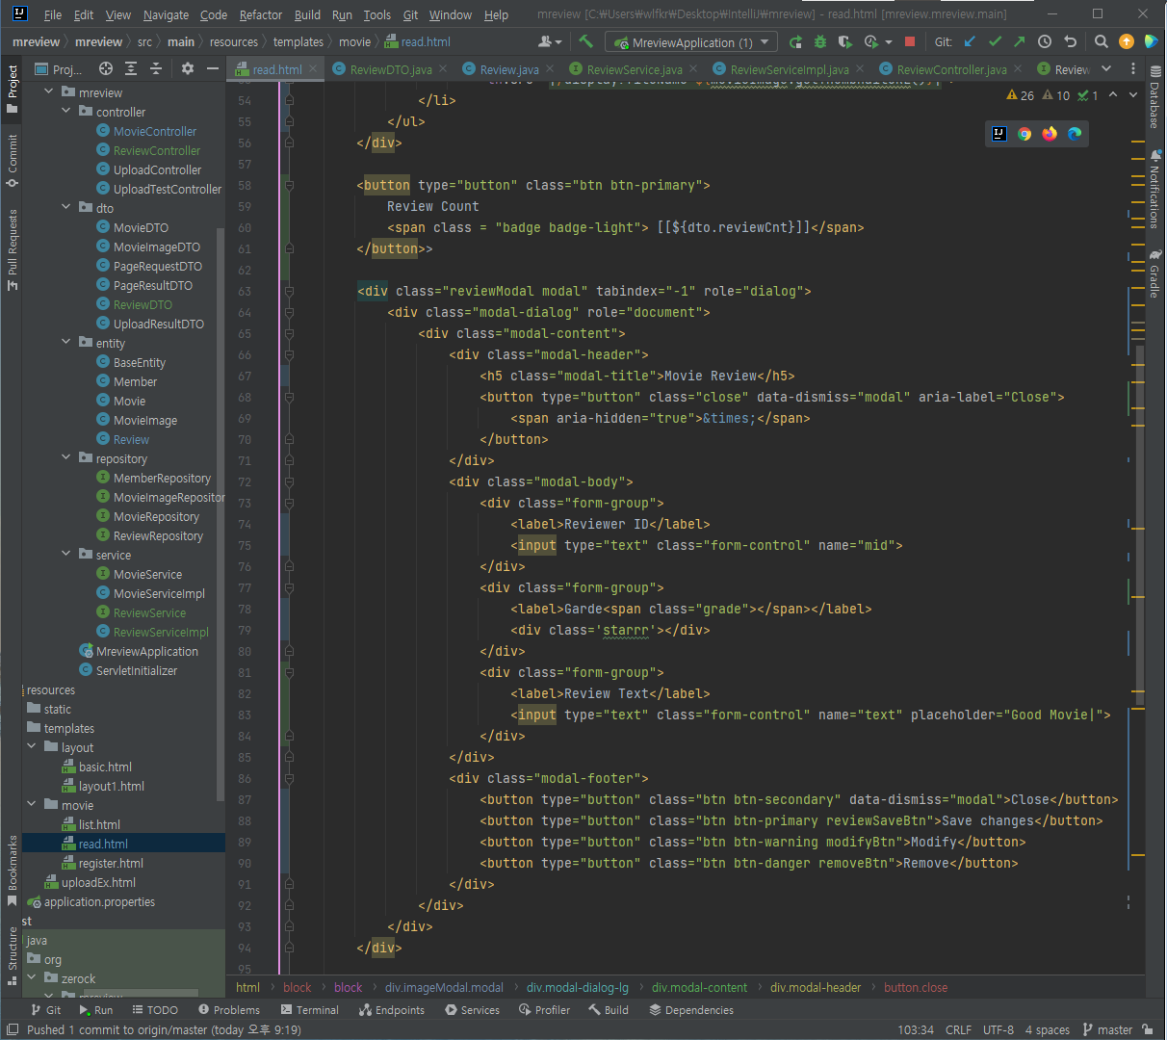
Task: Switch to ReviewDTO.java tab
Action: 391,69
